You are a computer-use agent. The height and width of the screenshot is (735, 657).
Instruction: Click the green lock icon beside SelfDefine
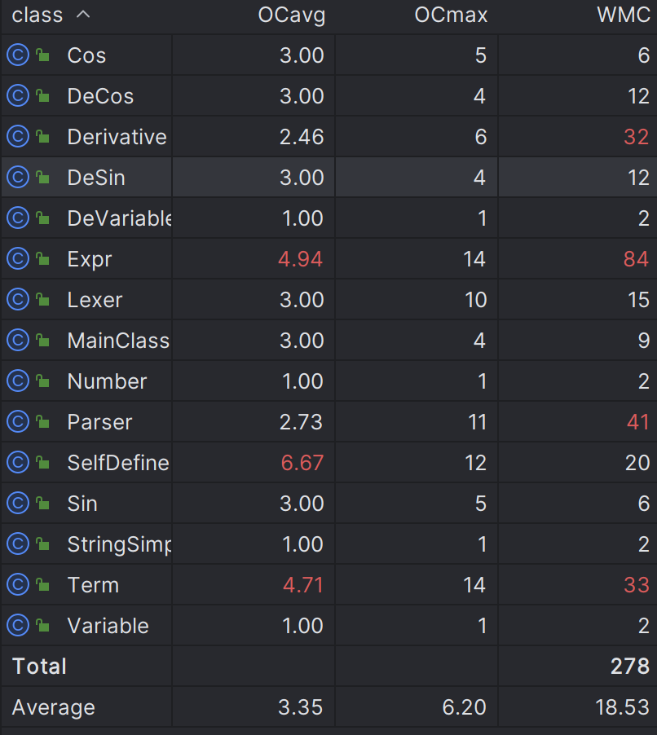[43, 462]
